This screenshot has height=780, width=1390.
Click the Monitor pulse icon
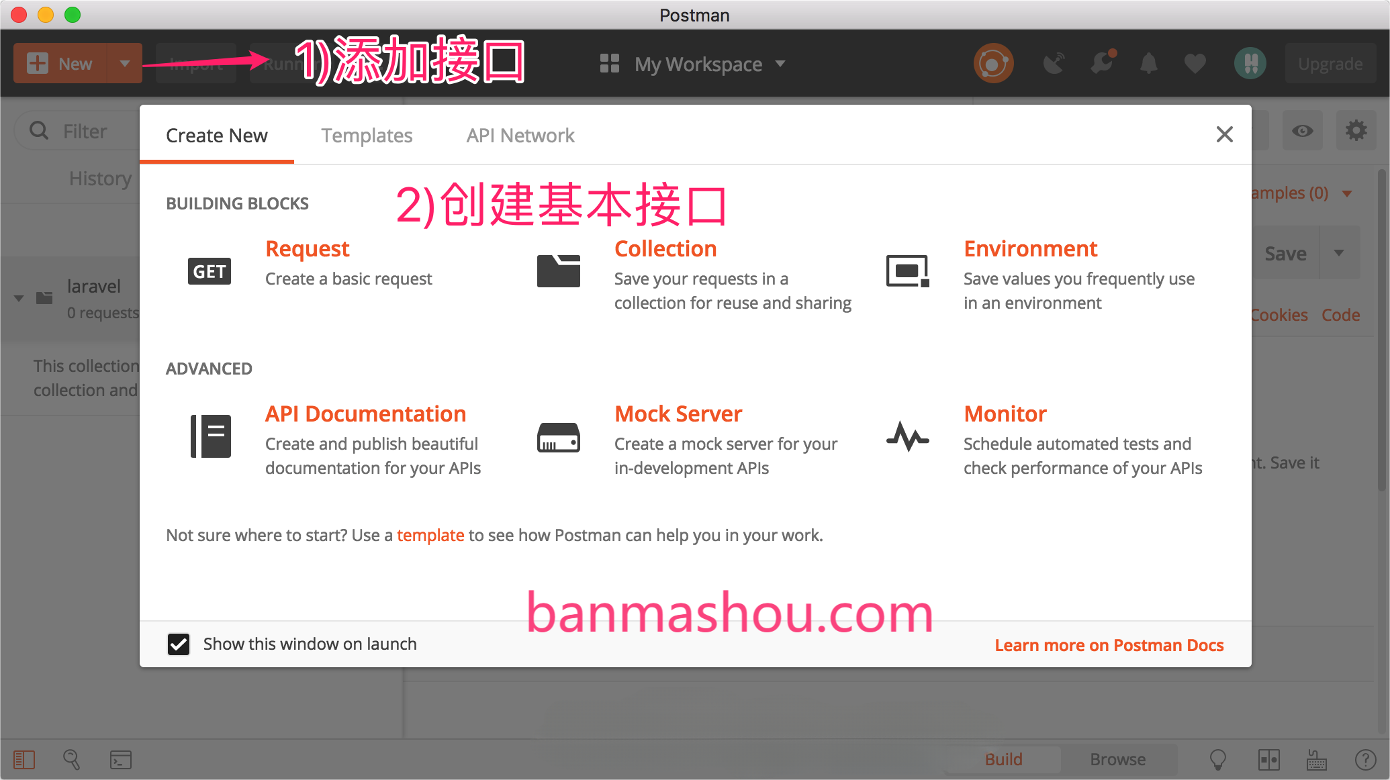coord(907,436)
